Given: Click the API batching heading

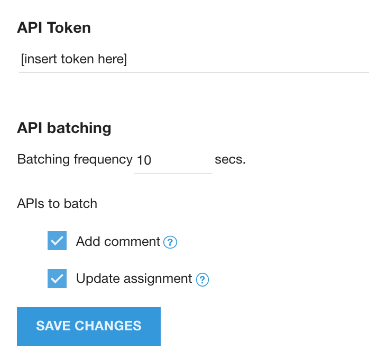Looking at the screenshot, I should click(x=64, y=128).
